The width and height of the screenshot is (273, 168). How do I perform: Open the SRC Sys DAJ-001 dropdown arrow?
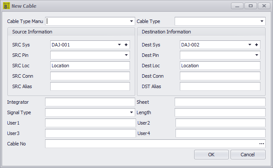119,45
